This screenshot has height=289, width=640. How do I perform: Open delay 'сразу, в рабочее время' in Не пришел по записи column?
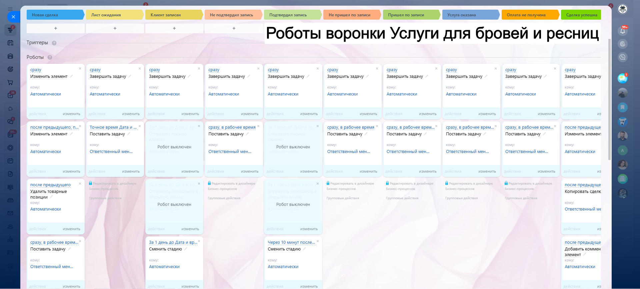pos(351,127)
